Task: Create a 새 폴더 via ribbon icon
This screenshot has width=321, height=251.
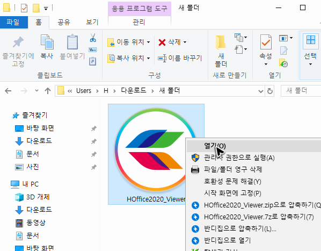Action: point(221,51)
